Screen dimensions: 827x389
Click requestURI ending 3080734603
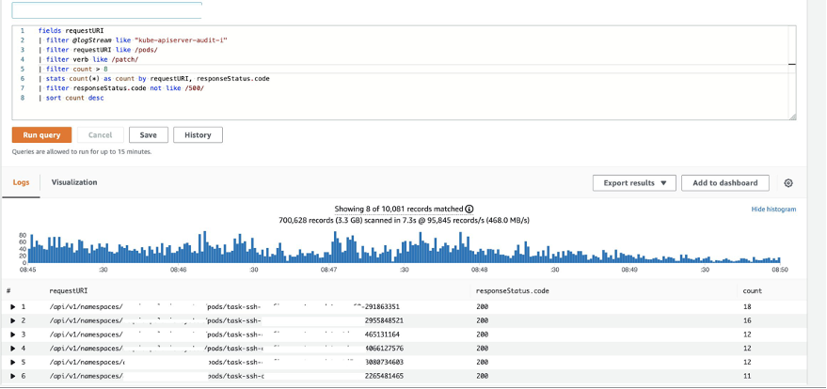(x=226, y=362)
